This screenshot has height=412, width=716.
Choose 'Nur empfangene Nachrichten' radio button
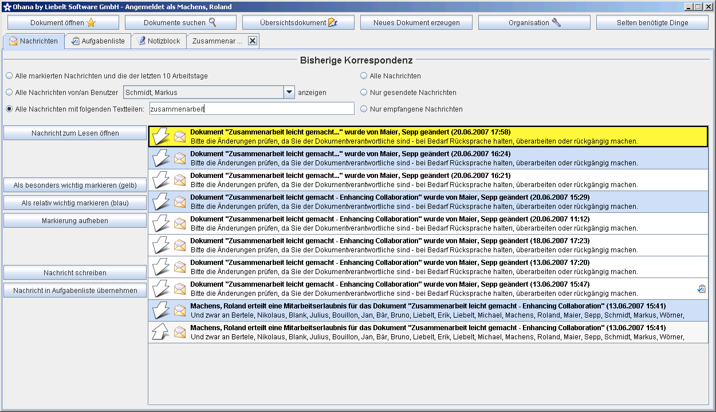(364, 109)
